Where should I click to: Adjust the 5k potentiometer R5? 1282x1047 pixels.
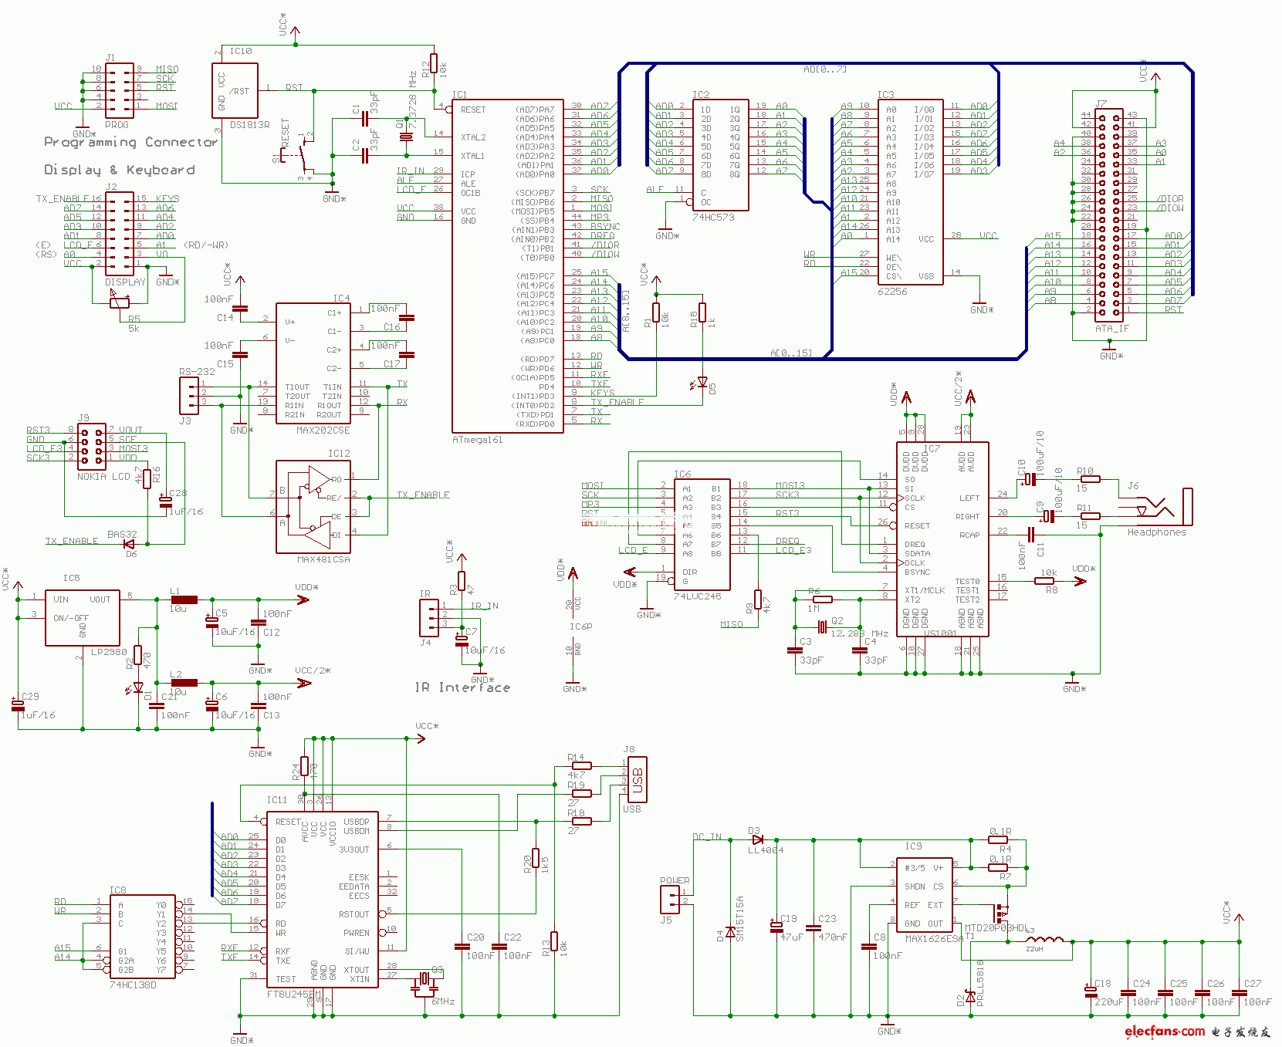pos(120,305)
